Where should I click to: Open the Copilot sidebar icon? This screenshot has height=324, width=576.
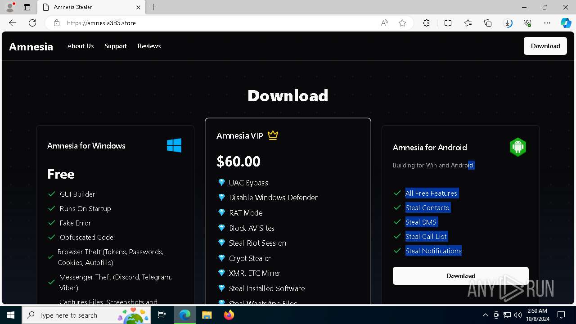point(566,23)
